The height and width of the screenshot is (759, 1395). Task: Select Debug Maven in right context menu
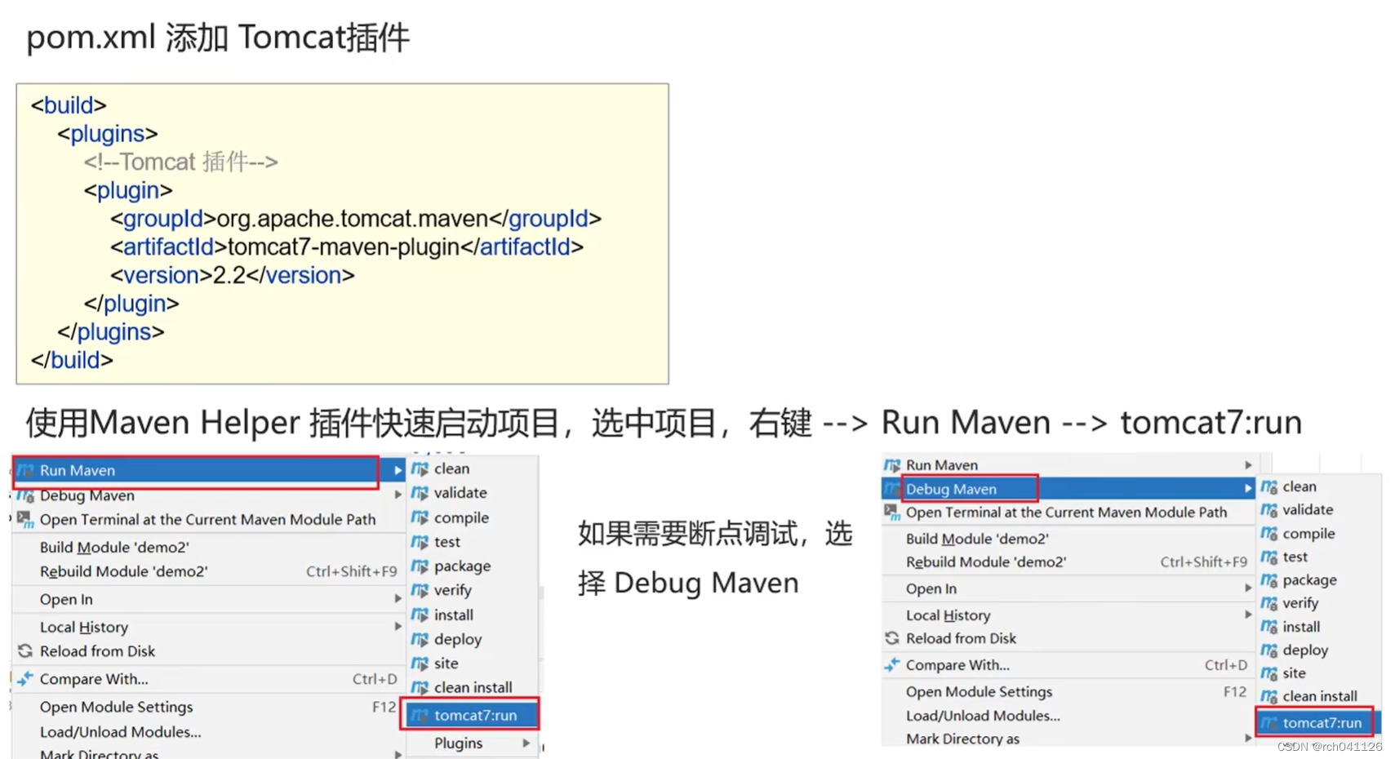[1068, 489]
